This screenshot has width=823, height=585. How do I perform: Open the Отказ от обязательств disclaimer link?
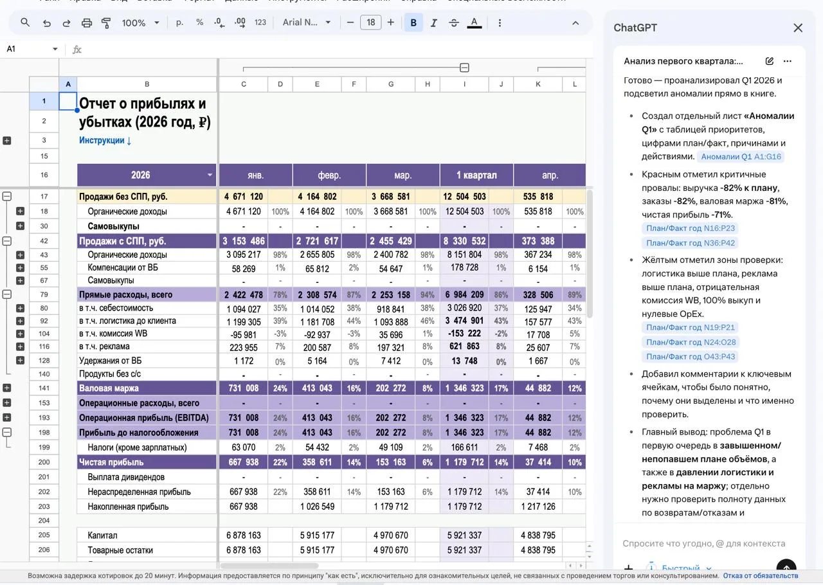pyautogui.click(x=761, y=576)
